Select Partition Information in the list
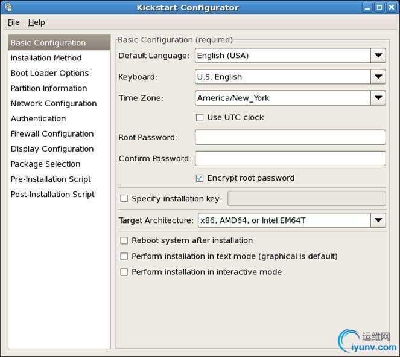The image size is (400, 357). click(59, 88)
